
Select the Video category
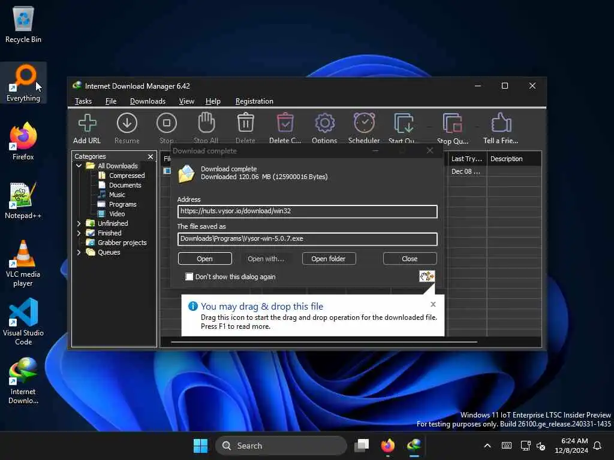click(x=117, y=214)
